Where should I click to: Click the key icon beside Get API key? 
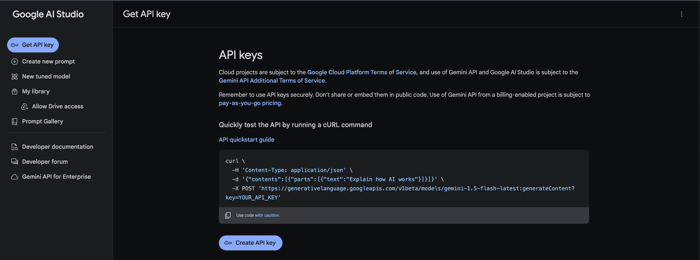[x=15, y=45]
